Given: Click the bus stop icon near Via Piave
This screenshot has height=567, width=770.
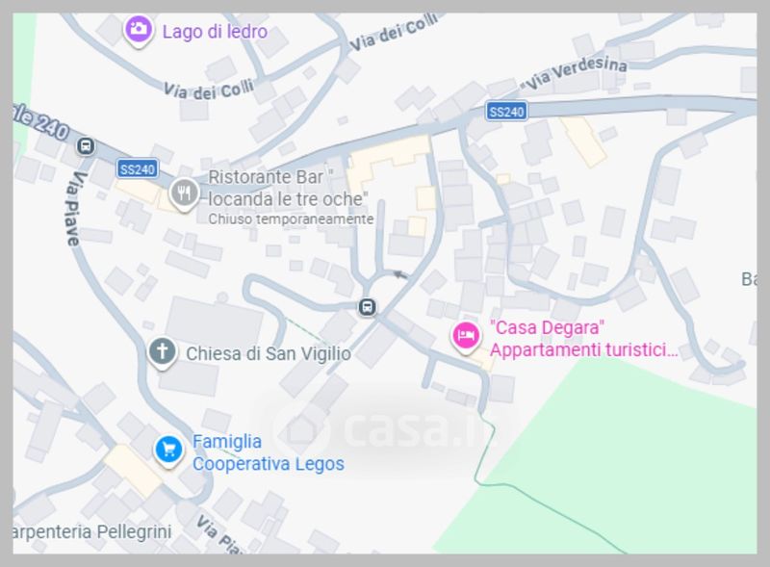Looking at the screenshot, I should [86, 146].
